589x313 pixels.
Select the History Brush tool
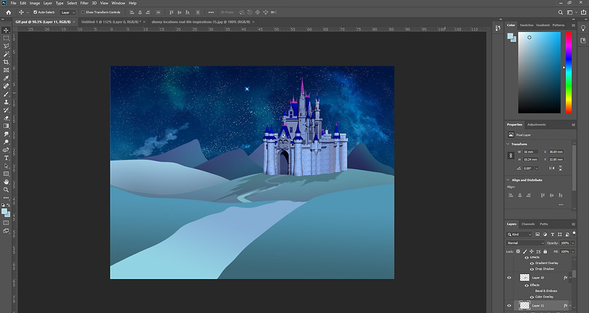[6, 110]
